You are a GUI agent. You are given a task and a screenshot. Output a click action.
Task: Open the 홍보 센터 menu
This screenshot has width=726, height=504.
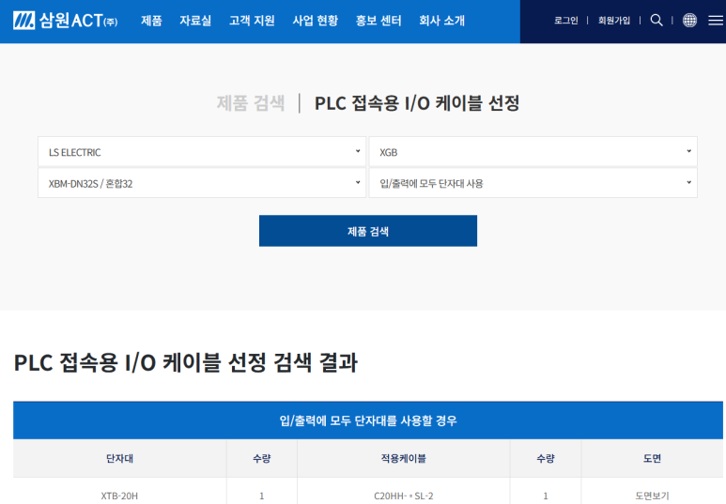[378, 21]
